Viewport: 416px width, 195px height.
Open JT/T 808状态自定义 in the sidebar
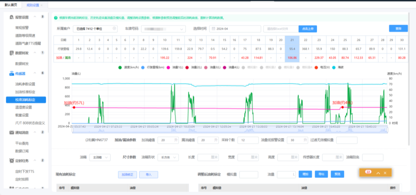pos(30,123)
